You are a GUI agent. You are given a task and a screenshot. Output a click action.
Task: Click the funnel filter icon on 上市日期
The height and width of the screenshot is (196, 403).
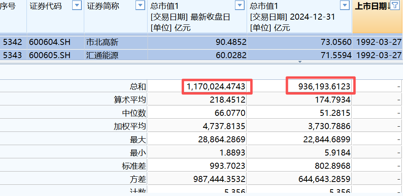click(395, 6)
